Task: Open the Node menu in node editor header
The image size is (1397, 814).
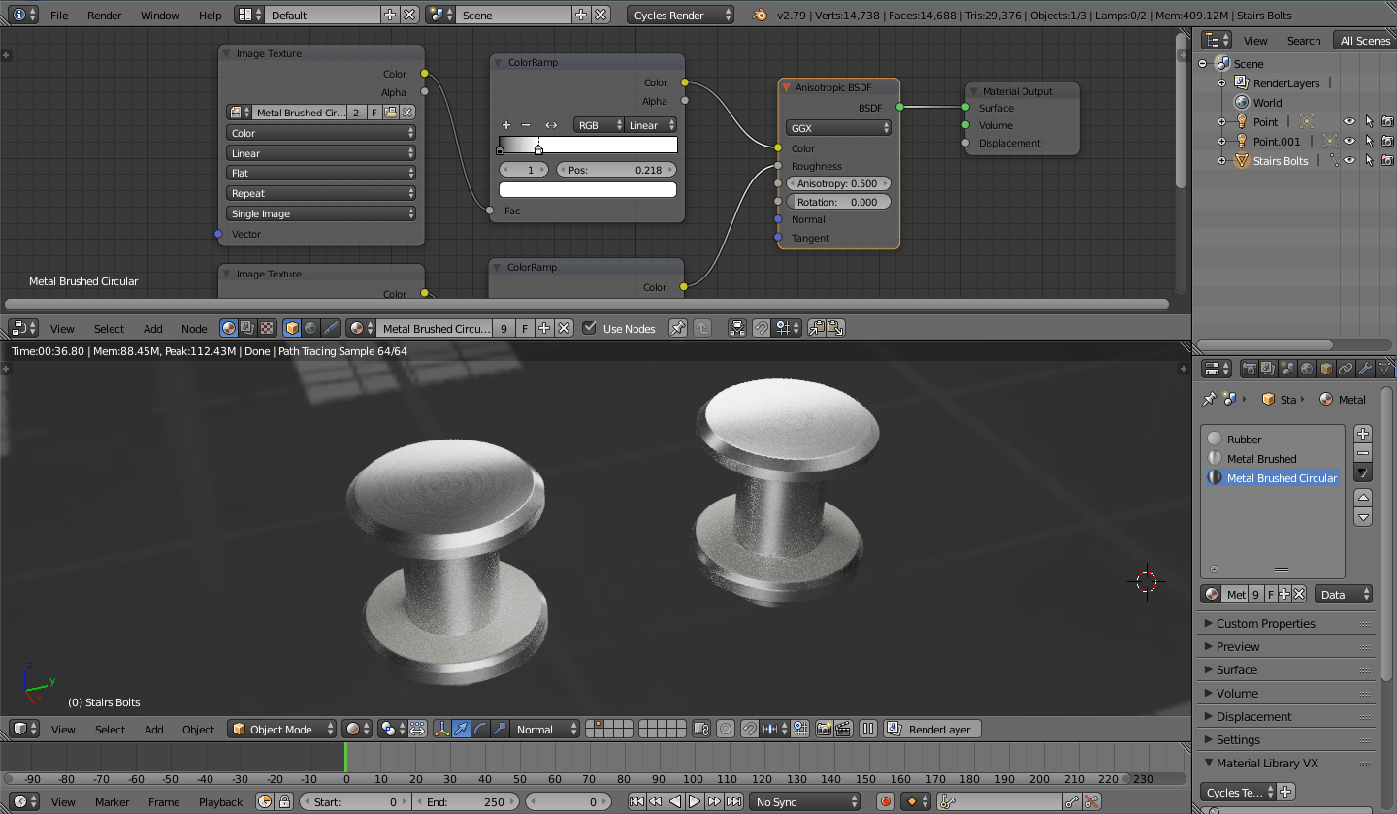Action: pos(194,328)
